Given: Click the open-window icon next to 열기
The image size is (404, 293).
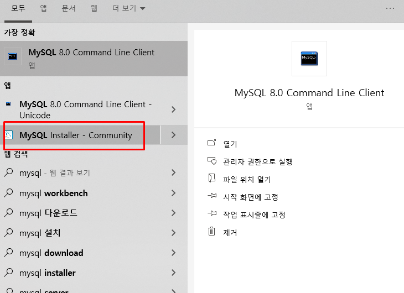Looking at the screenshot, I should tap(212, 143).
